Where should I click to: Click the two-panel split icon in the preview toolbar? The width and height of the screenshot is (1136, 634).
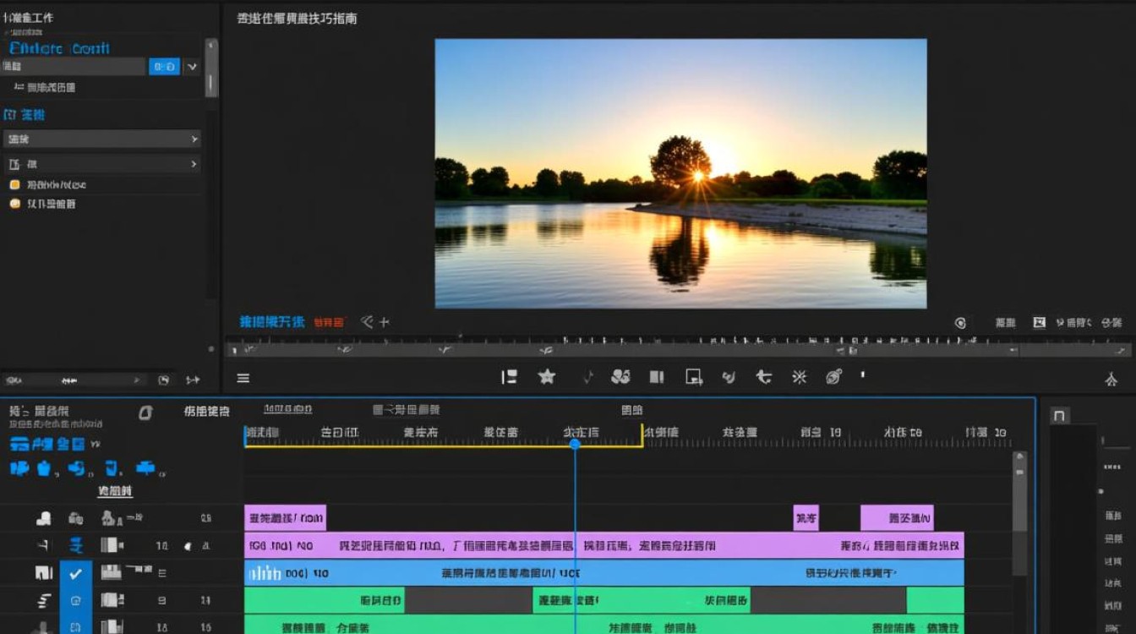pyautogui.click(x=657, y=377)
